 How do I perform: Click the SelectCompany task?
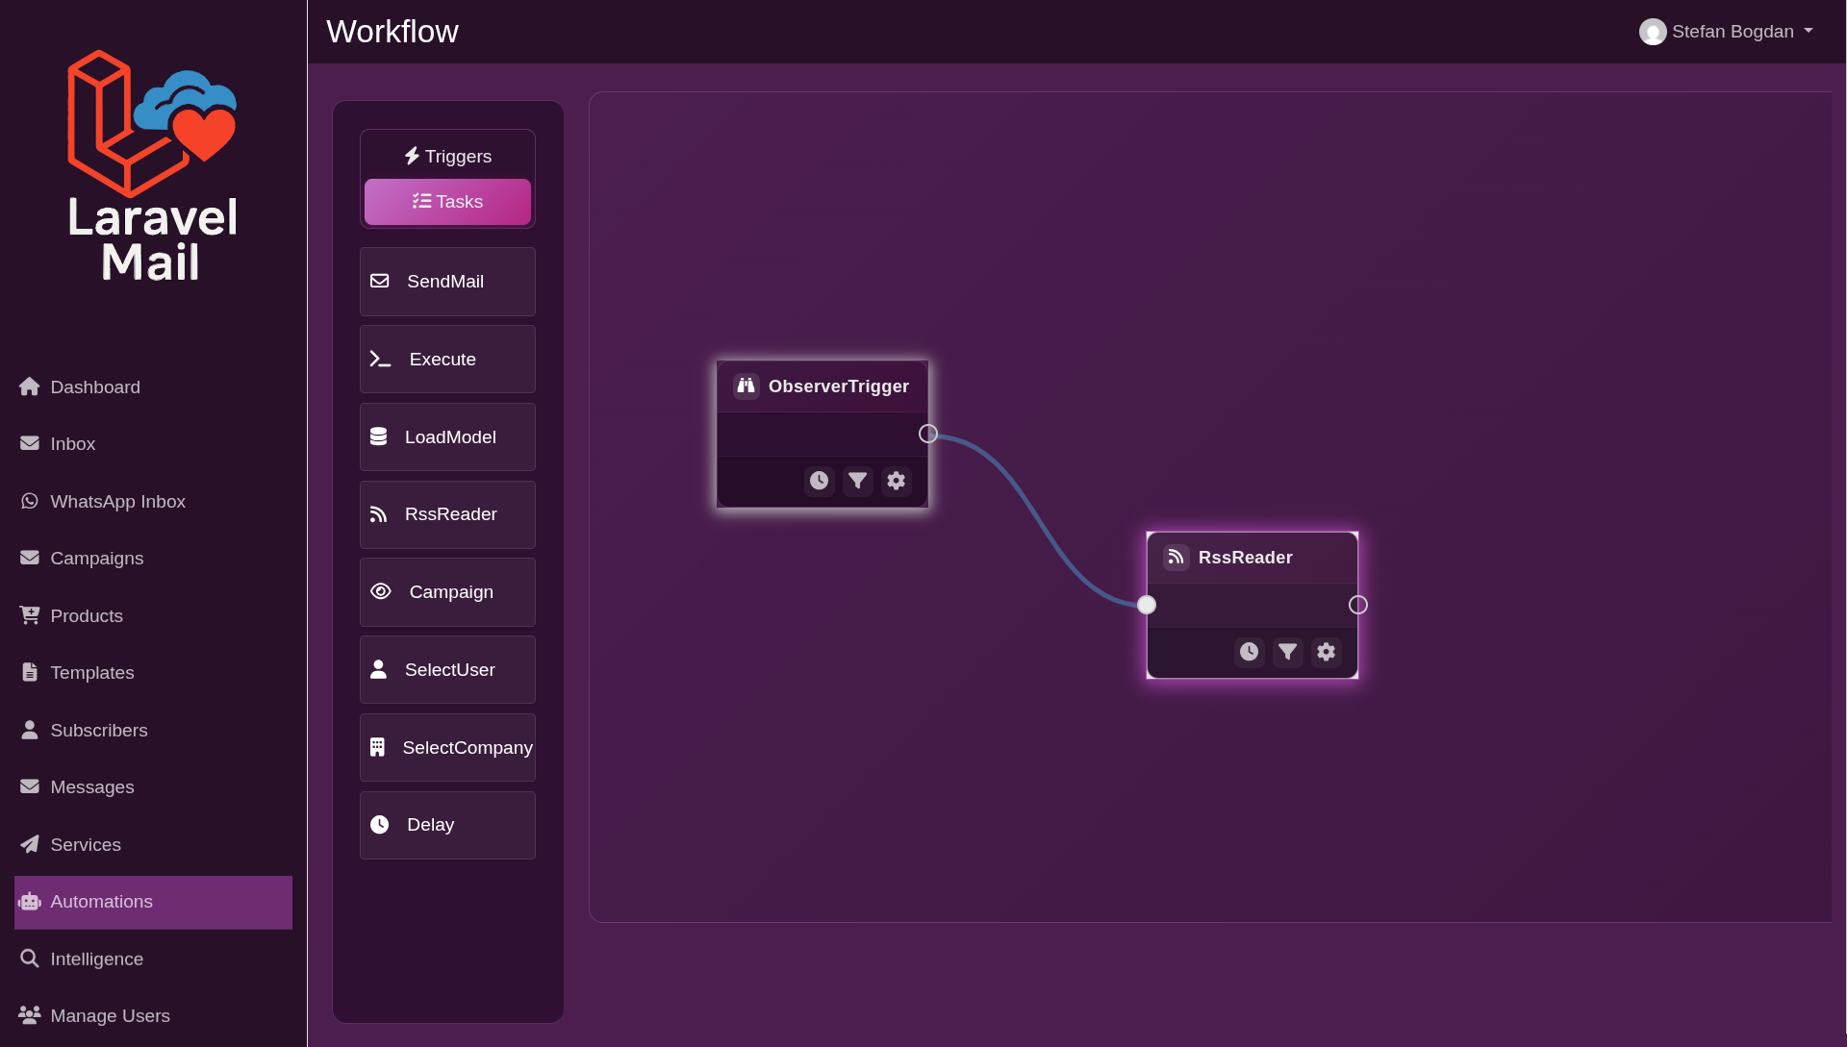pyautogui.click(x=446, y=747)
